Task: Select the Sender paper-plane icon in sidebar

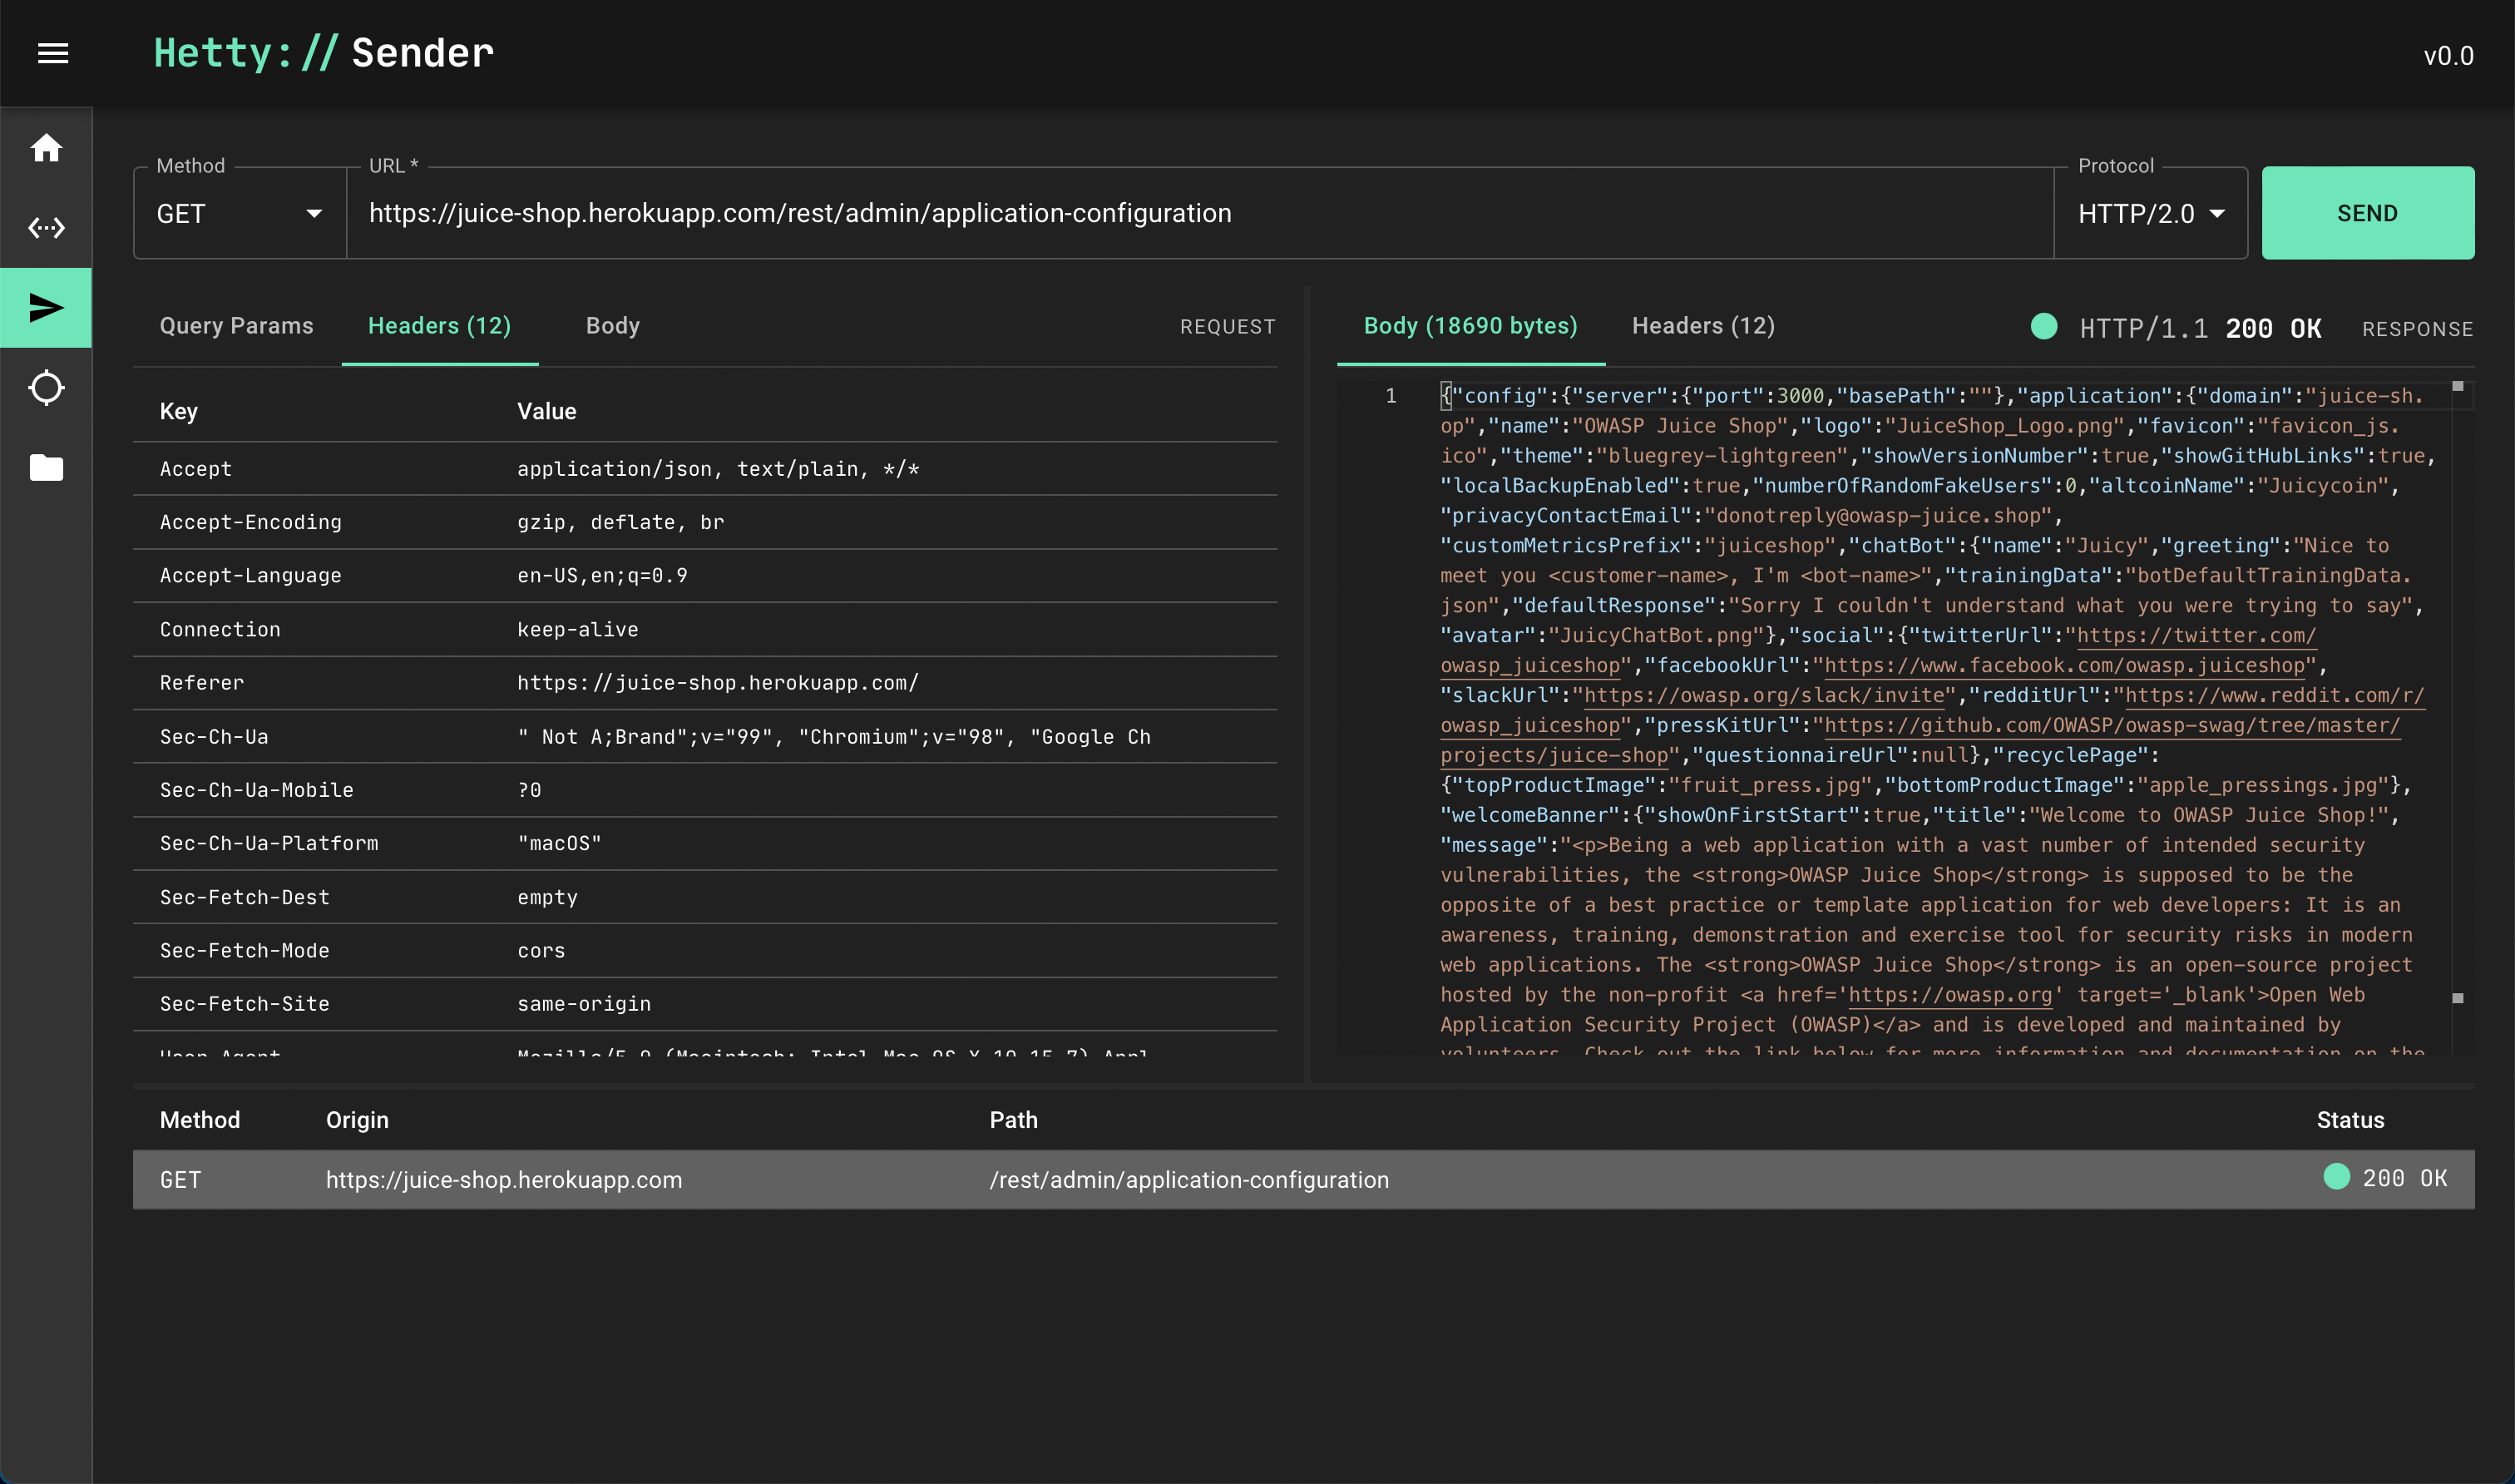Action: (46, 308)
